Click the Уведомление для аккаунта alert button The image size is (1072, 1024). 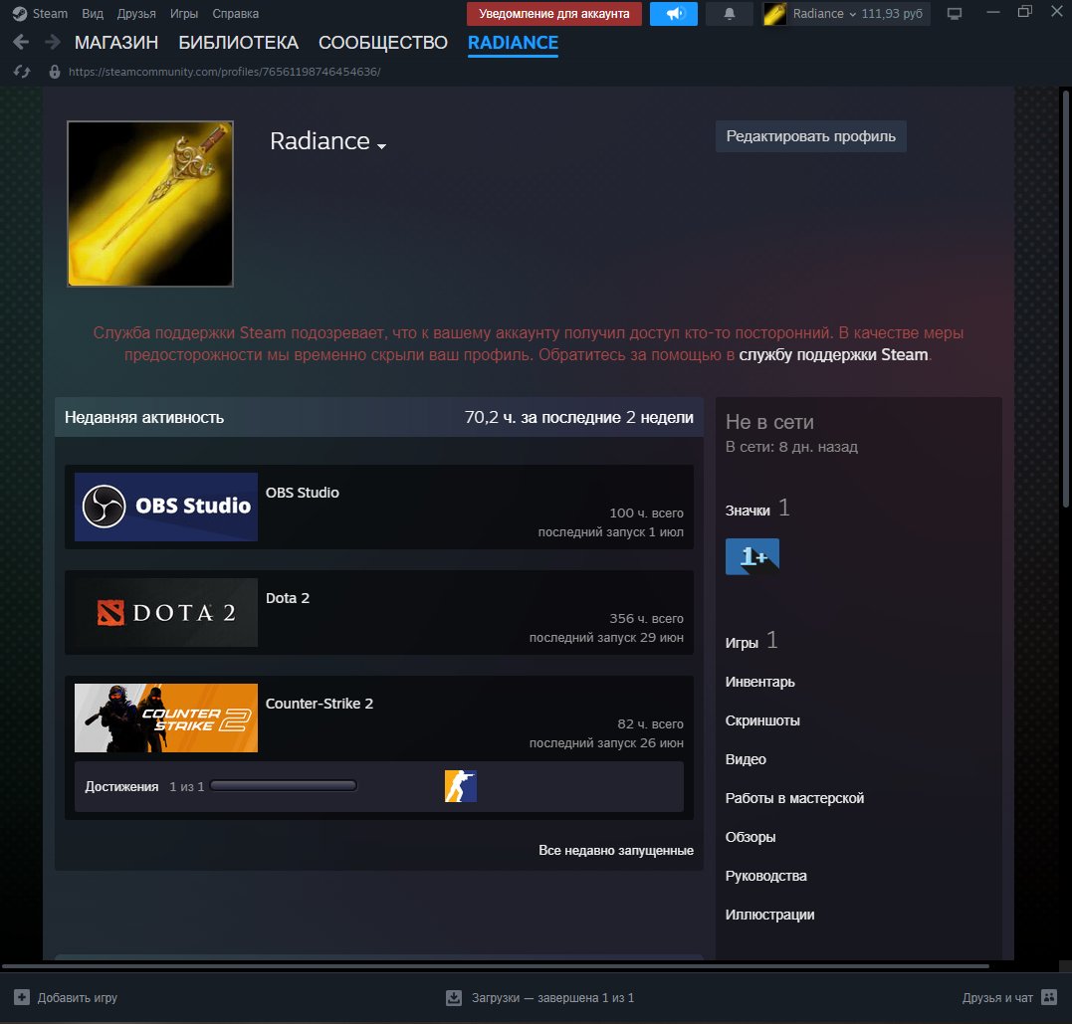(x=553, y=14)
